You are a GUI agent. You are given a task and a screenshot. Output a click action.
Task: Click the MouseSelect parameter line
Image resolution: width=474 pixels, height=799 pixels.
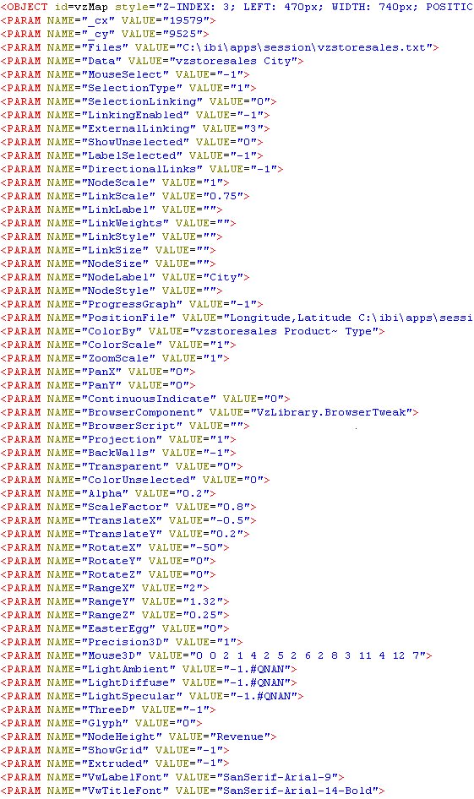[125, 74]
